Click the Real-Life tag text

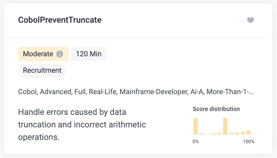tap(103, 92)
